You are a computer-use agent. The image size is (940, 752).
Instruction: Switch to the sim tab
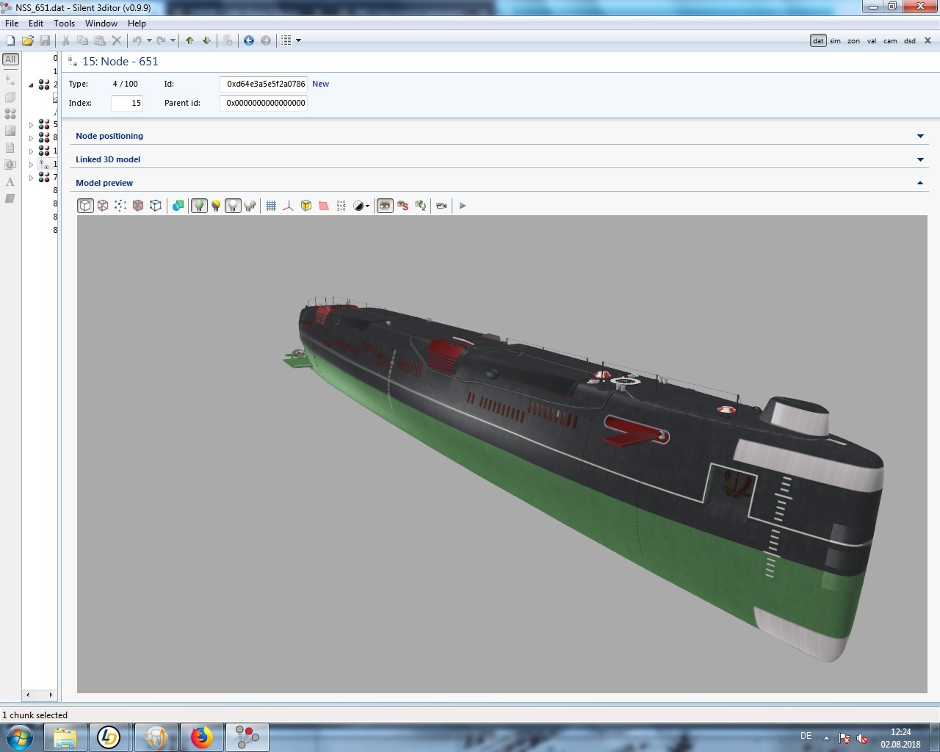click(x=835, y=41)
